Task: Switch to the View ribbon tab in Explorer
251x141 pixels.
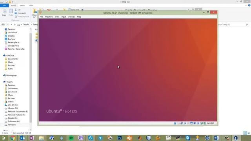Action: (x=31, y=5)
